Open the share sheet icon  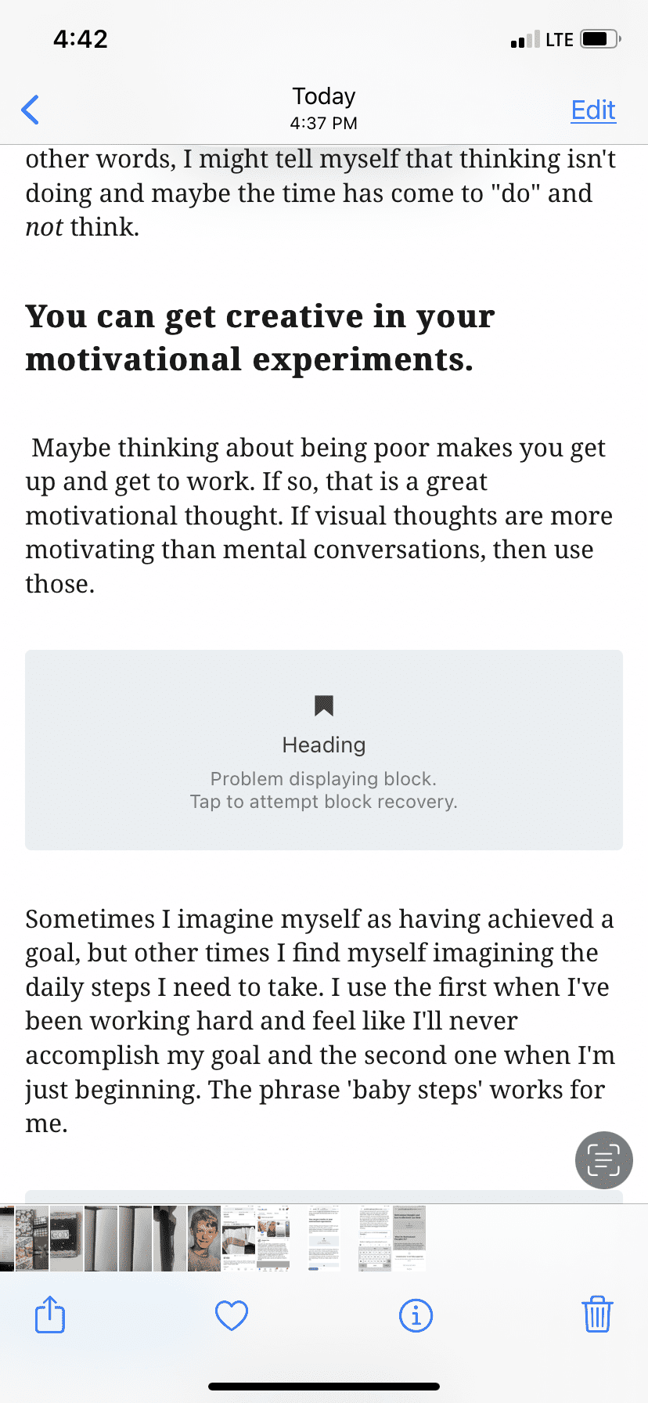pyautogui.click(x=50, y=1315)
